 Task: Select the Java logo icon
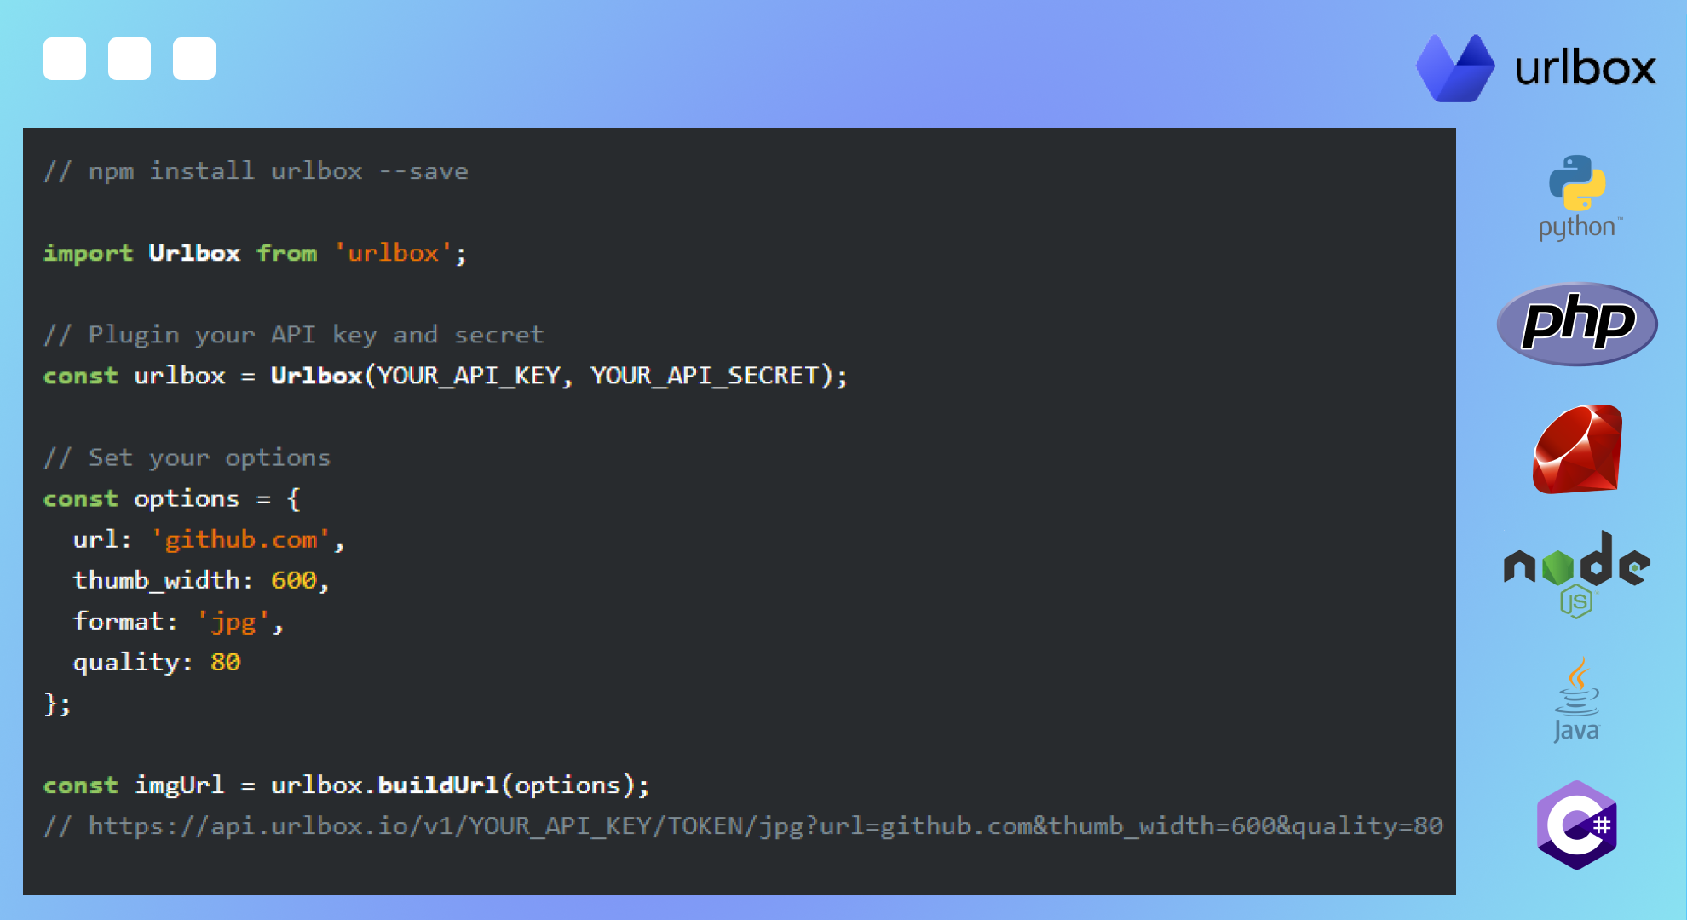point(1577,699)
